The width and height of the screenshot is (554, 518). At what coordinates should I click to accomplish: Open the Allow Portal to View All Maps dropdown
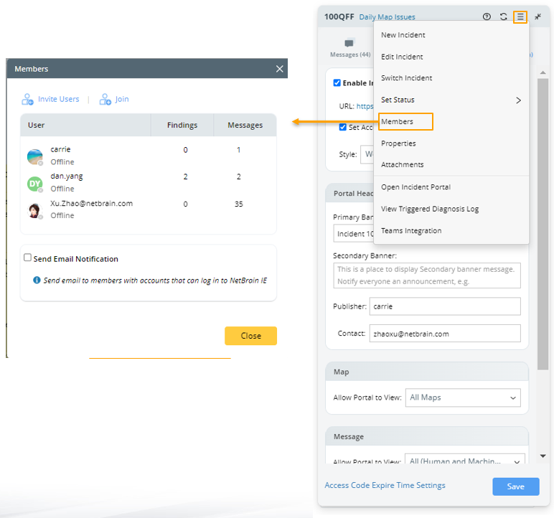pyautogui.click(x=463, y=397)
